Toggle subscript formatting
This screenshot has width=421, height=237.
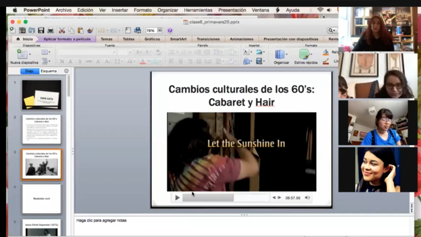coord(107,61)
